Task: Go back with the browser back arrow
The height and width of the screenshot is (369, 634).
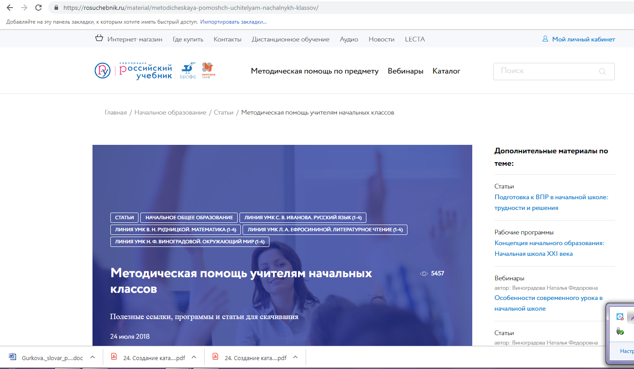Action: 9,8
